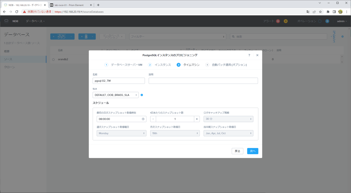Go forward in browser history
The width and height of the screenshot is (351, 193).
11,12
